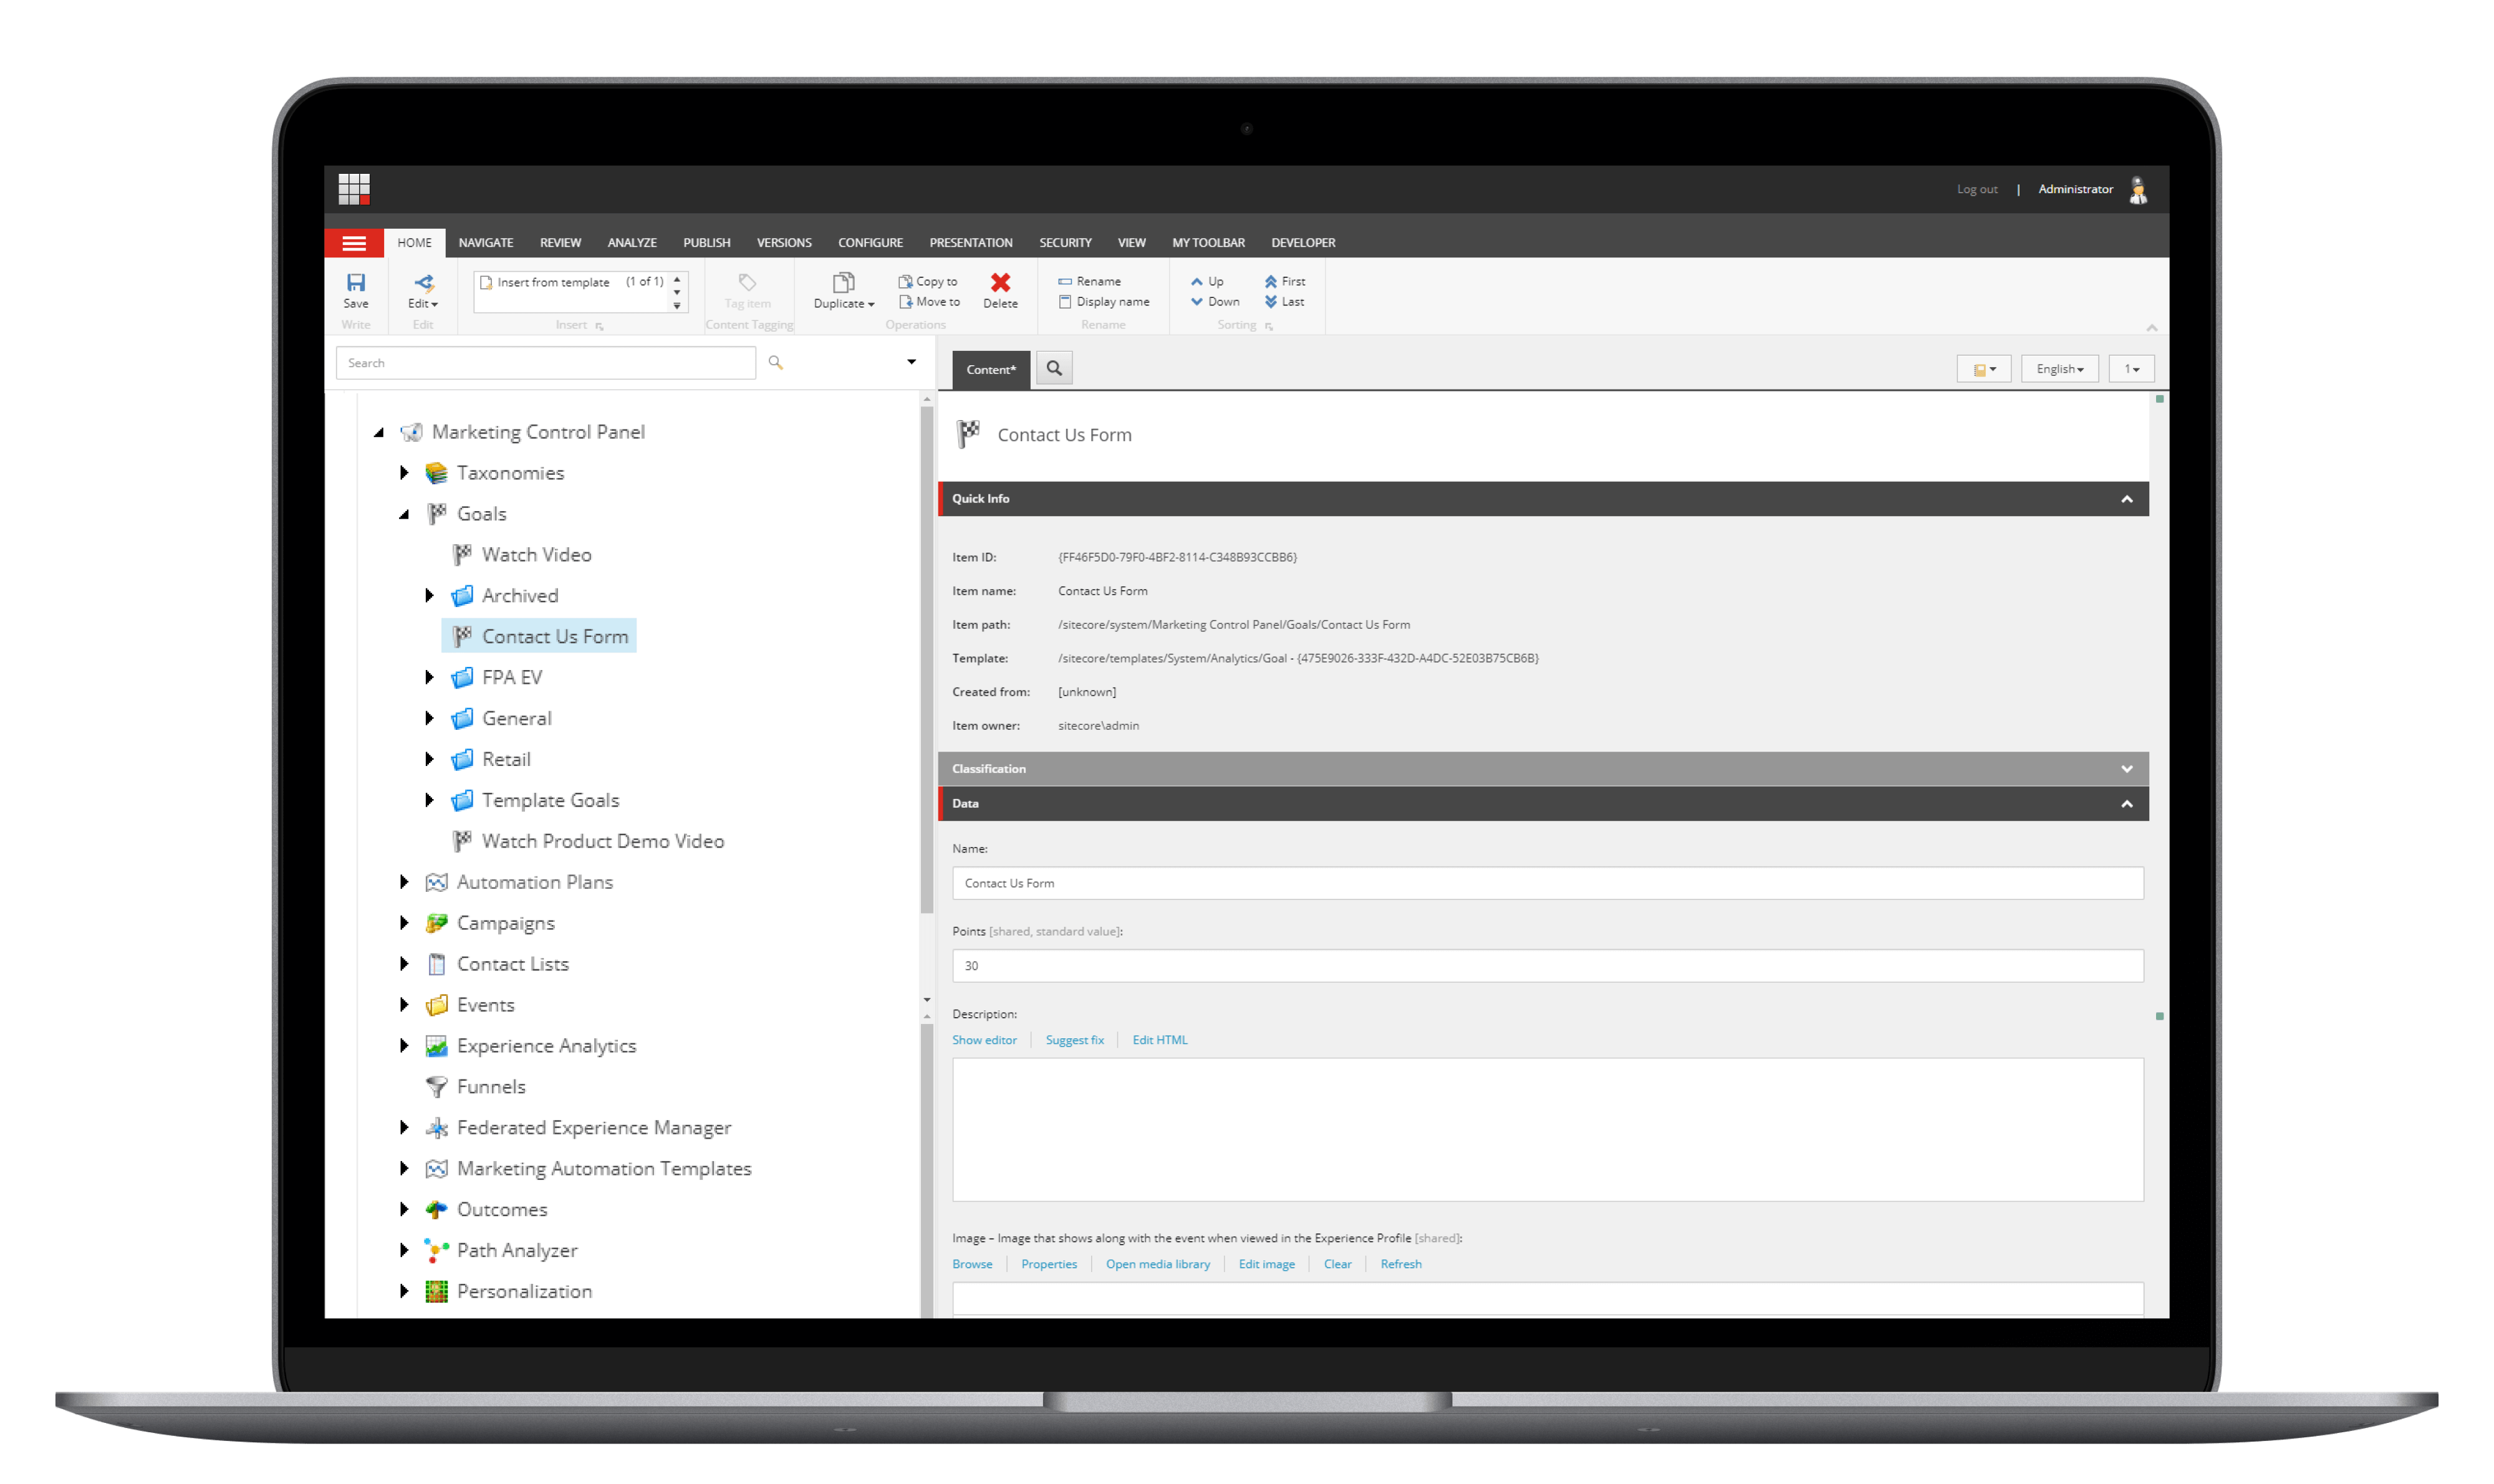Open the English language dropdown
Viewport: 2494px width, 1484px height.
tap(2059, 369)
